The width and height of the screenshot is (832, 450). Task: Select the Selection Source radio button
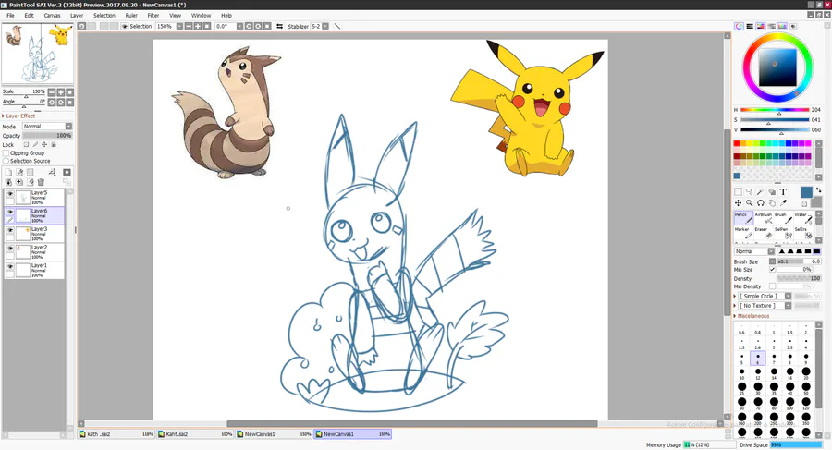[x=6, y=161]
